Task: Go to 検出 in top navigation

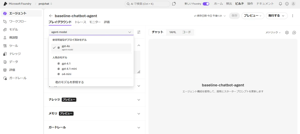Action: (x=229, y=4)
